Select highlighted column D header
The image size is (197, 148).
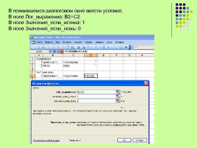pos(91,55)
